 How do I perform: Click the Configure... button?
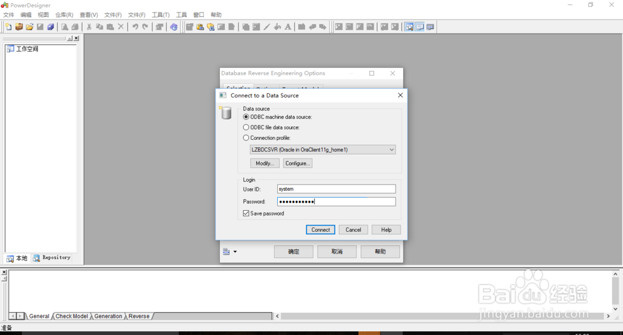(298, 163)
